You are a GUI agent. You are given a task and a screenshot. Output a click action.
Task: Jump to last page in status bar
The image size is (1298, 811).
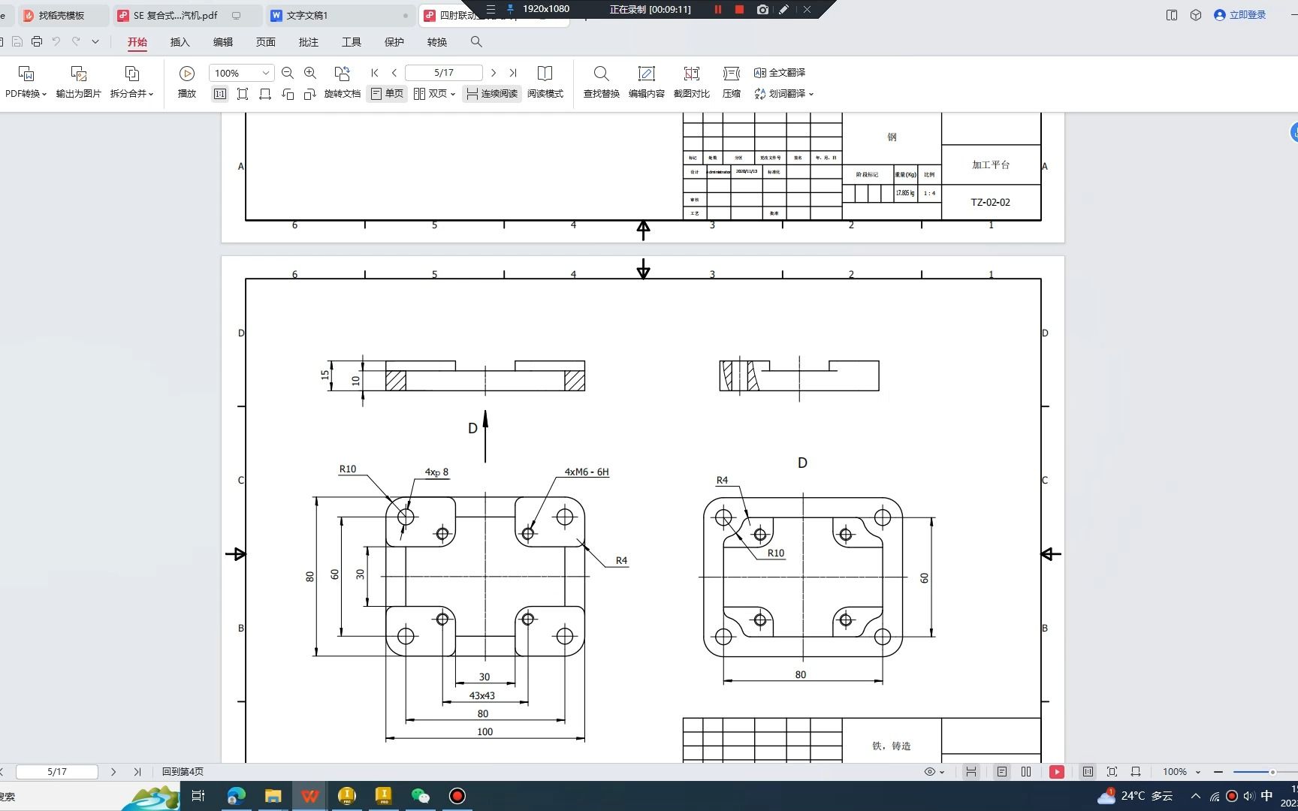[137, 772]
